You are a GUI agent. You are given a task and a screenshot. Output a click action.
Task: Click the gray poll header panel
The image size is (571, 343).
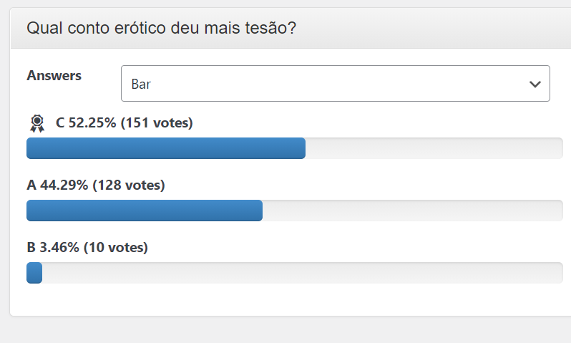pos(291,28)
